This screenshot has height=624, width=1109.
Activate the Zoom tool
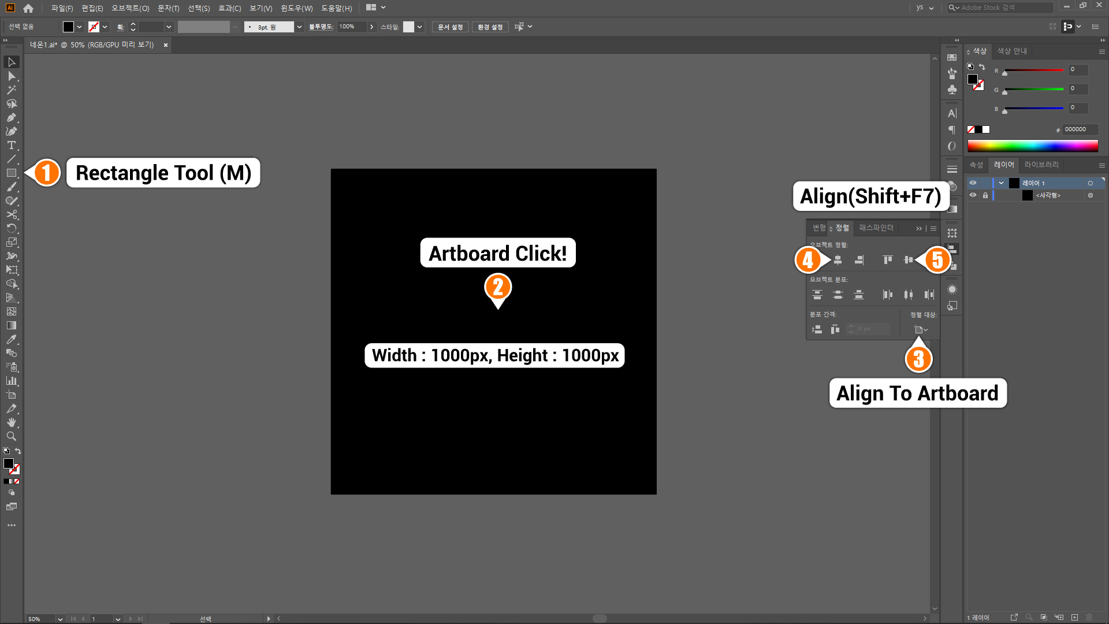point(11,436)
